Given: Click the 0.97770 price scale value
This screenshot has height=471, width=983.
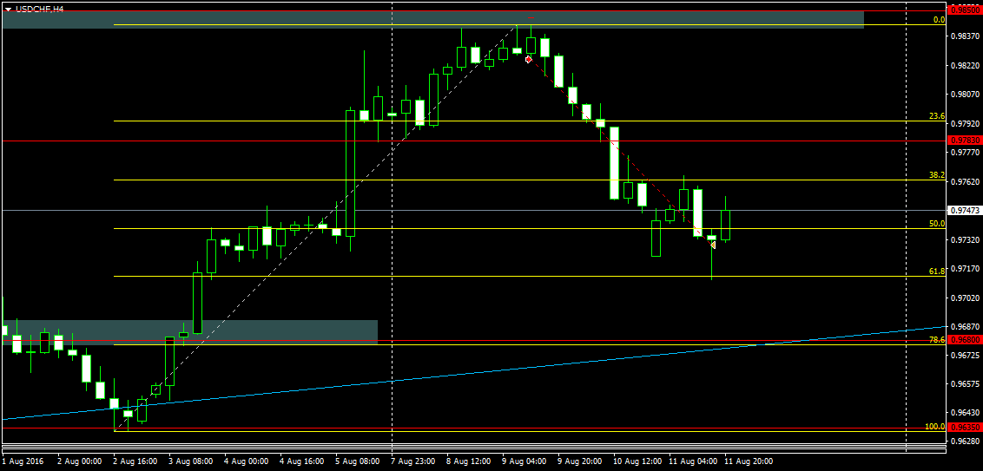Looking at the screenshot, I should tap(966, 152).
